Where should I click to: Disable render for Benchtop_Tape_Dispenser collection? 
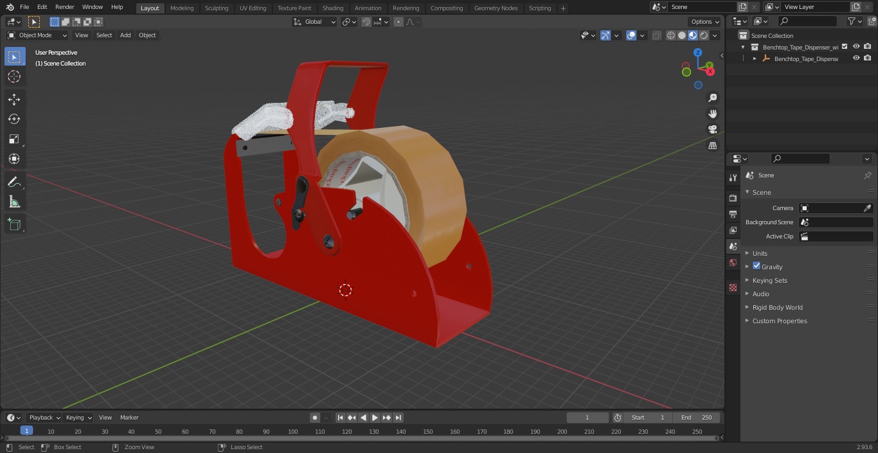tap(867, 47)
